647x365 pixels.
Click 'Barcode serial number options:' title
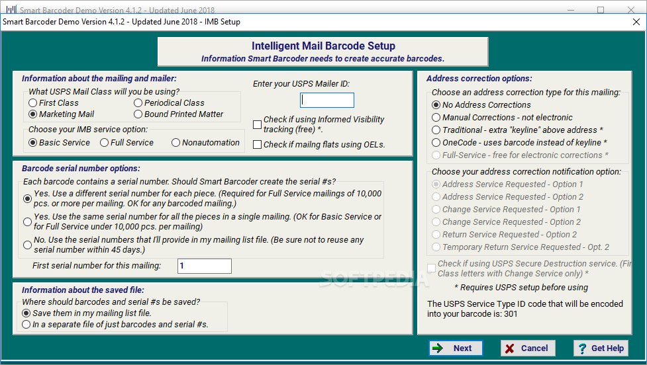click(x=81, y=168)
